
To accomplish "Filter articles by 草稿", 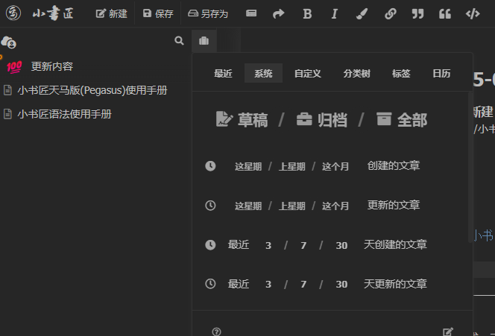I will tap(242, 120).
